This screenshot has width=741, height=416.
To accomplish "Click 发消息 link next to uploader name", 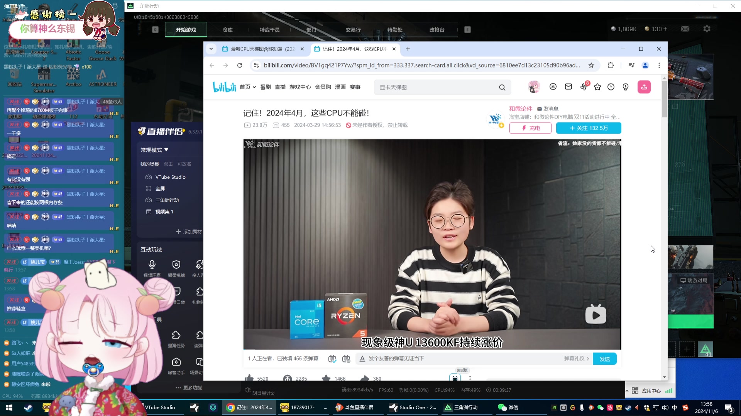I will [548, 109].
